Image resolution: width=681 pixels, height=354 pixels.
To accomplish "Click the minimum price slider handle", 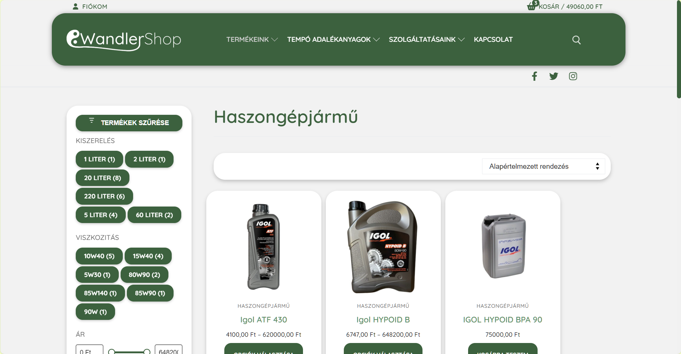I will click(111, 351).
